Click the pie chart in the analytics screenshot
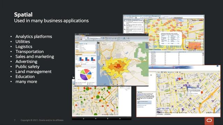The height and width of the screenshot is (125, 223). pos(86,74)
